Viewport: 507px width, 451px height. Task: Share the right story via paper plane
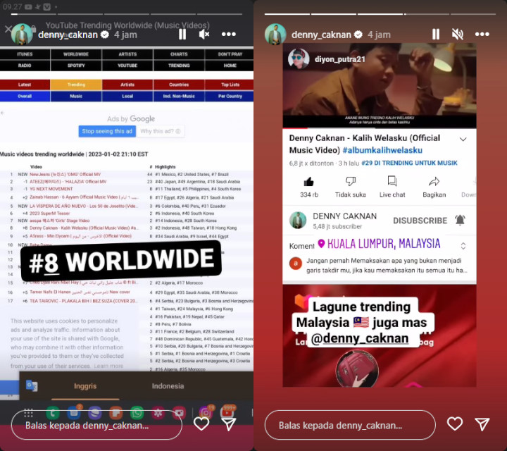482,424
